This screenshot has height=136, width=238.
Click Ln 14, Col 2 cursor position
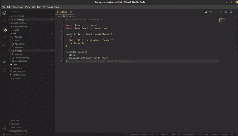point(153,134)
